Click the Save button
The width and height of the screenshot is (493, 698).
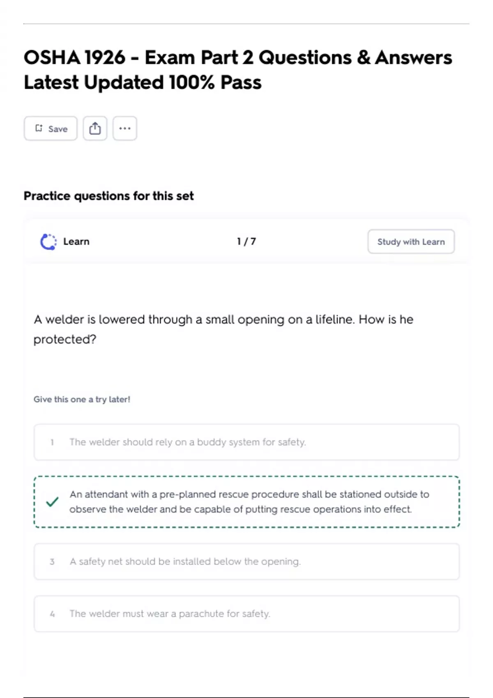pyautogui.click(x=51, y=129)
